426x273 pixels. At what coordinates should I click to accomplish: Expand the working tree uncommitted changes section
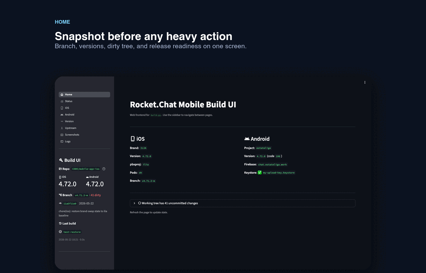[x=243, y=203]
